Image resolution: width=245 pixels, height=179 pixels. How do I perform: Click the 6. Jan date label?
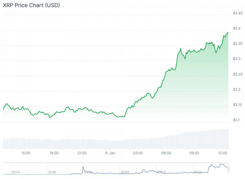(x=110, y=153)
